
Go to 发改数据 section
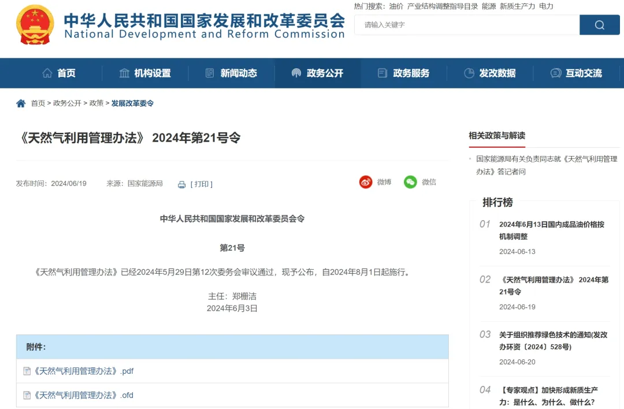pos(490,73)
